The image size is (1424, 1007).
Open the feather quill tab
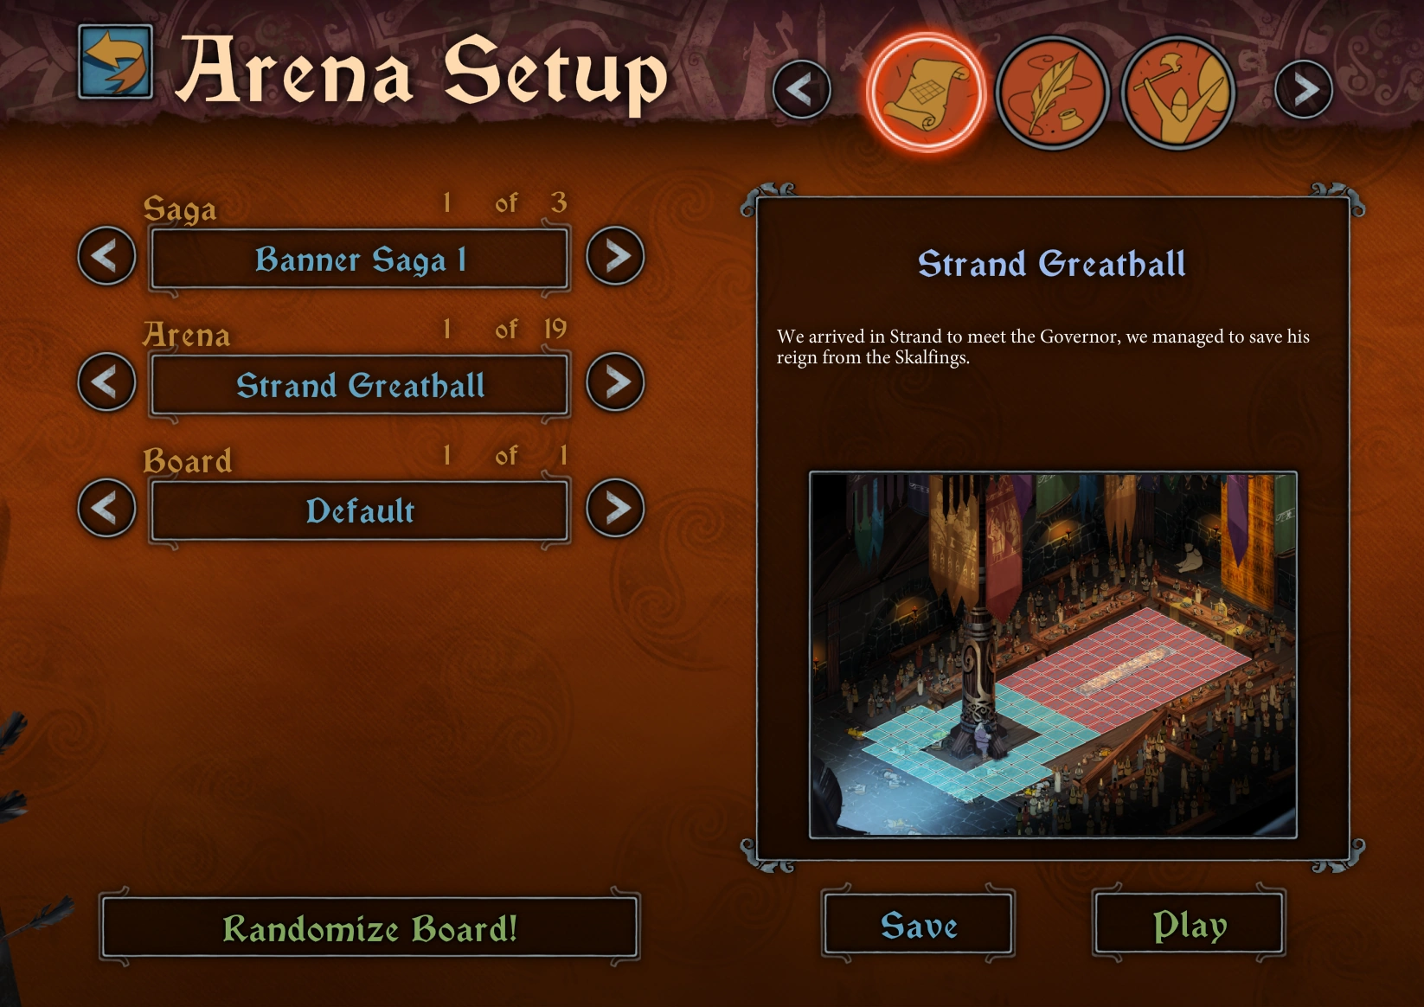tap(1052, 91)
